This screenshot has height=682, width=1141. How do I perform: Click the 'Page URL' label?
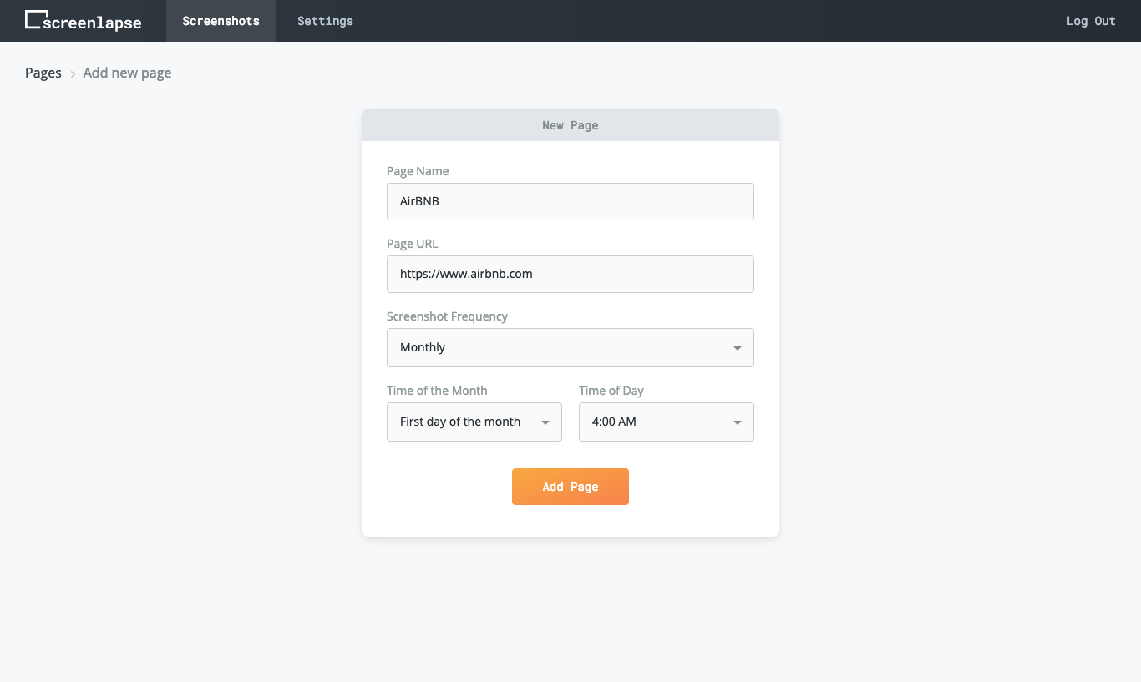tap(413, 244)
